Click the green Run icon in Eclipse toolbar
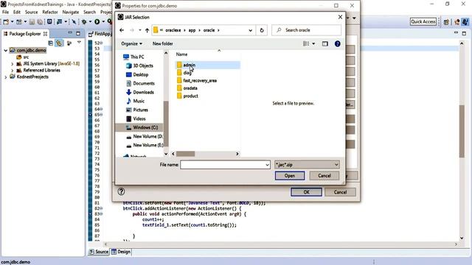Image resolution: width=472 pixels, height=265 pixels. [x=97, y=21]
